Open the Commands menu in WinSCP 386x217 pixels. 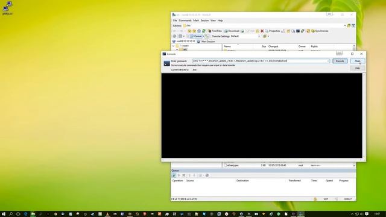pyautogui.click(x=185, y=20)
